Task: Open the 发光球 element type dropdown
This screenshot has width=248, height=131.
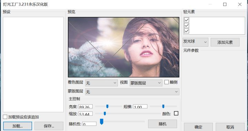Action: pos(195,42)
